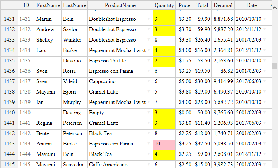Click the scroll up arrow of vertical scrollbar
The image size is (278, 168).
(x=275, y=8)
